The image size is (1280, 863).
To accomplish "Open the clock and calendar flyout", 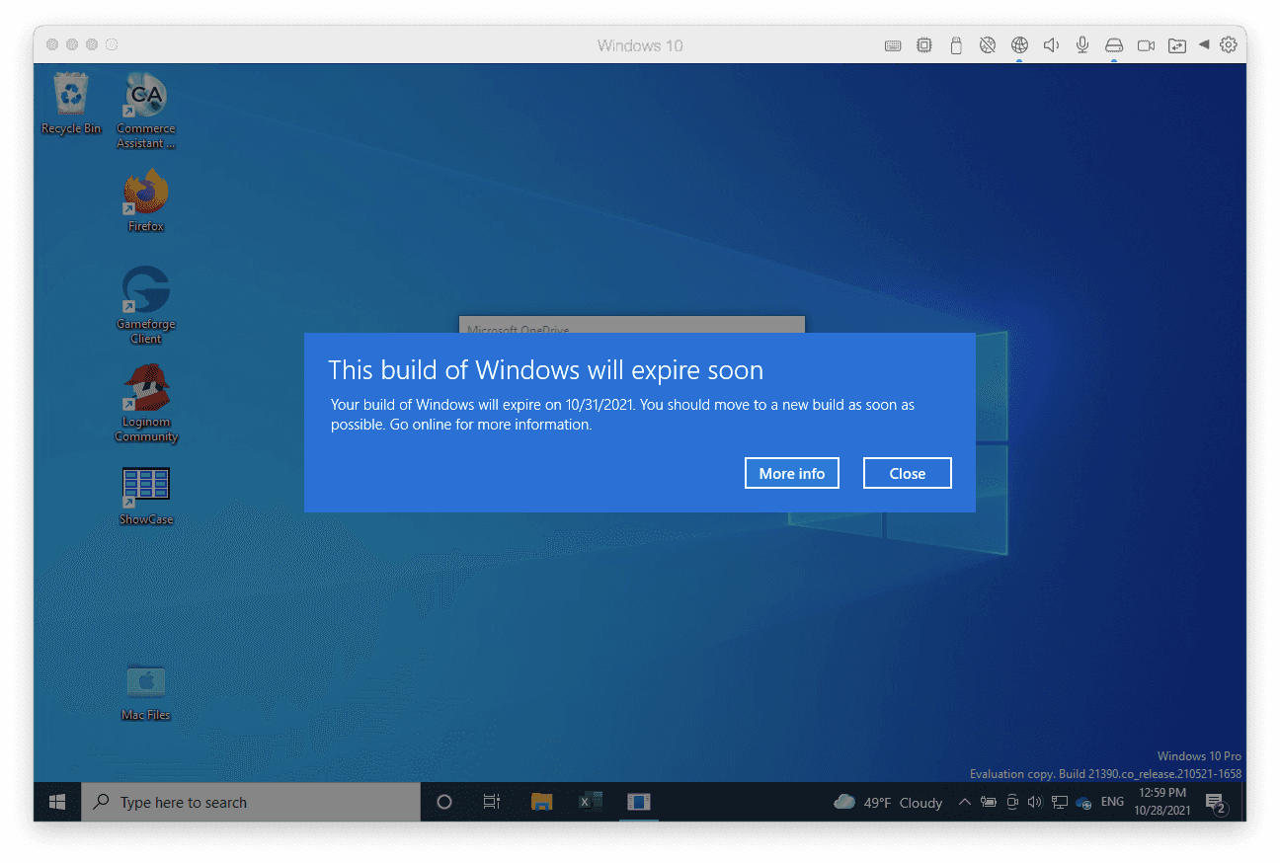I will point(1162,802).
